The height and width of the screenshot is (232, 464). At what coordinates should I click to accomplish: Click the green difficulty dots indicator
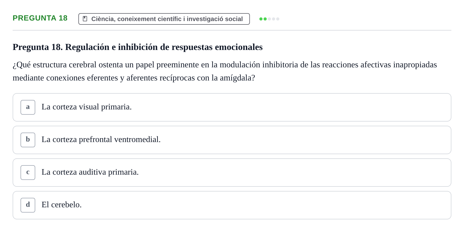pyautogui.click(x=269, y=19)
